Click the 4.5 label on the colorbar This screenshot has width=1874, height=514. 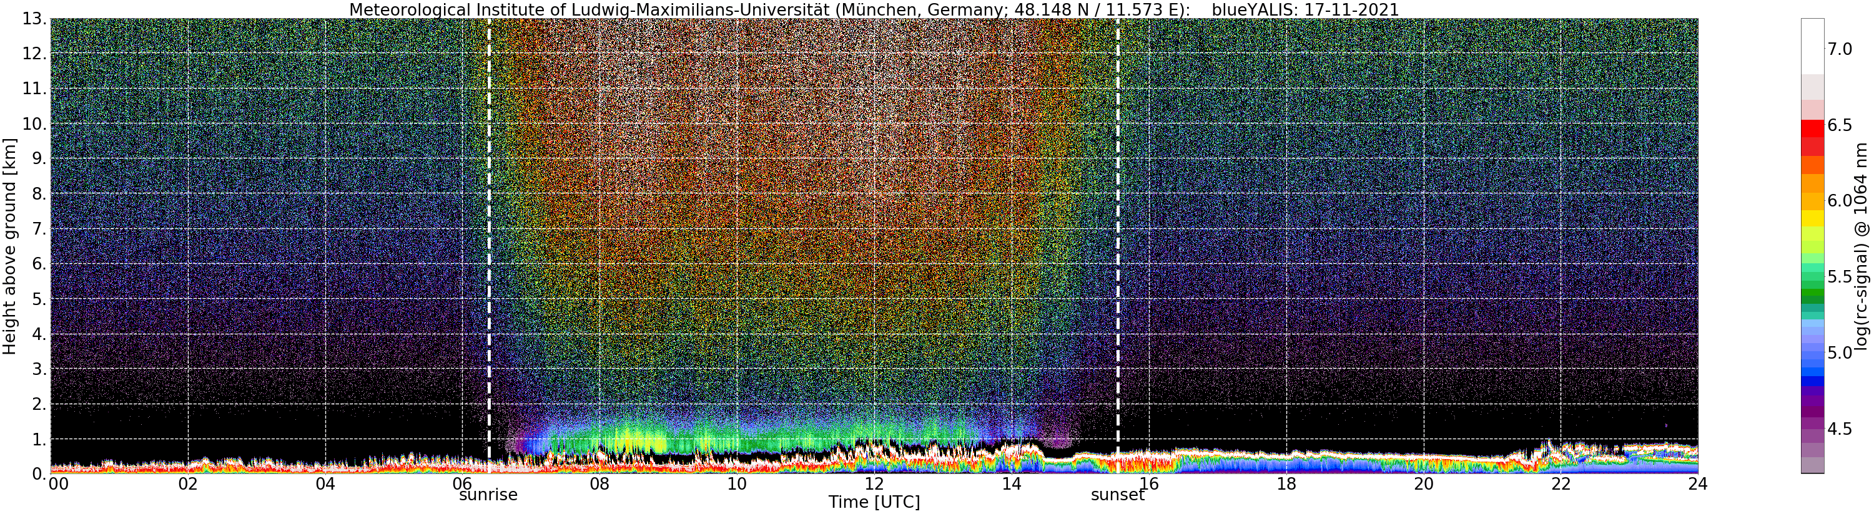pos(1840,428)
